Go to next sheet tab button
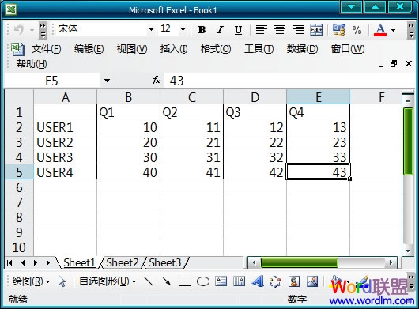This screenshot has width=419, height=309. point(36,263)
